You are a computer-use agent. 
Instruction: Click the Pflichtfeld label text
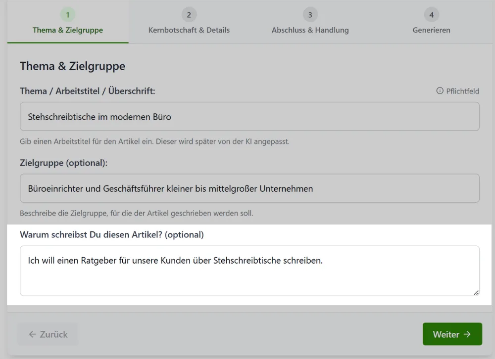pos(462,91)
